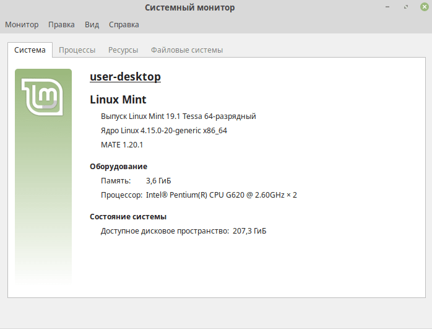Open the Правка menu
432x329 pixels.
pos(61,25)
